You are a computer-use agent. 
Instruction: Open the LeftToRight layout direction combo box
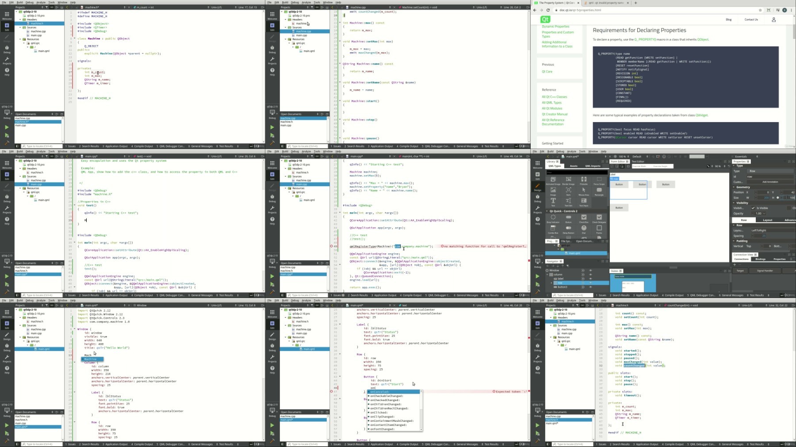click(772, 230)
